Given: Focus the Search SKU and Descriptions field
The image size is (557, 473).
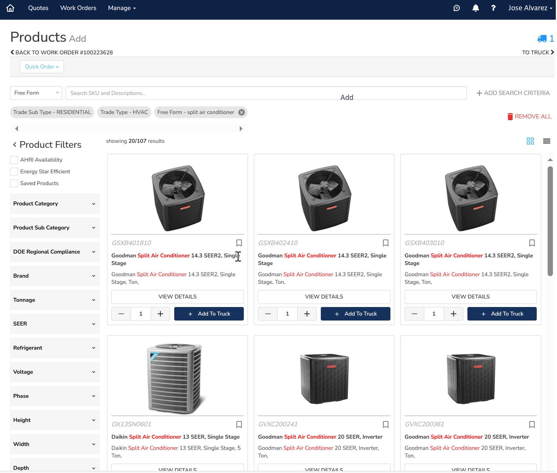Looking at the screenshot, I should [x=266, y=93].
